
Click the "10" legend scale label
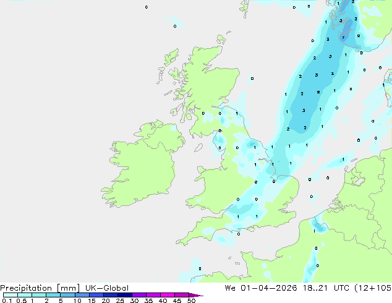77,301
